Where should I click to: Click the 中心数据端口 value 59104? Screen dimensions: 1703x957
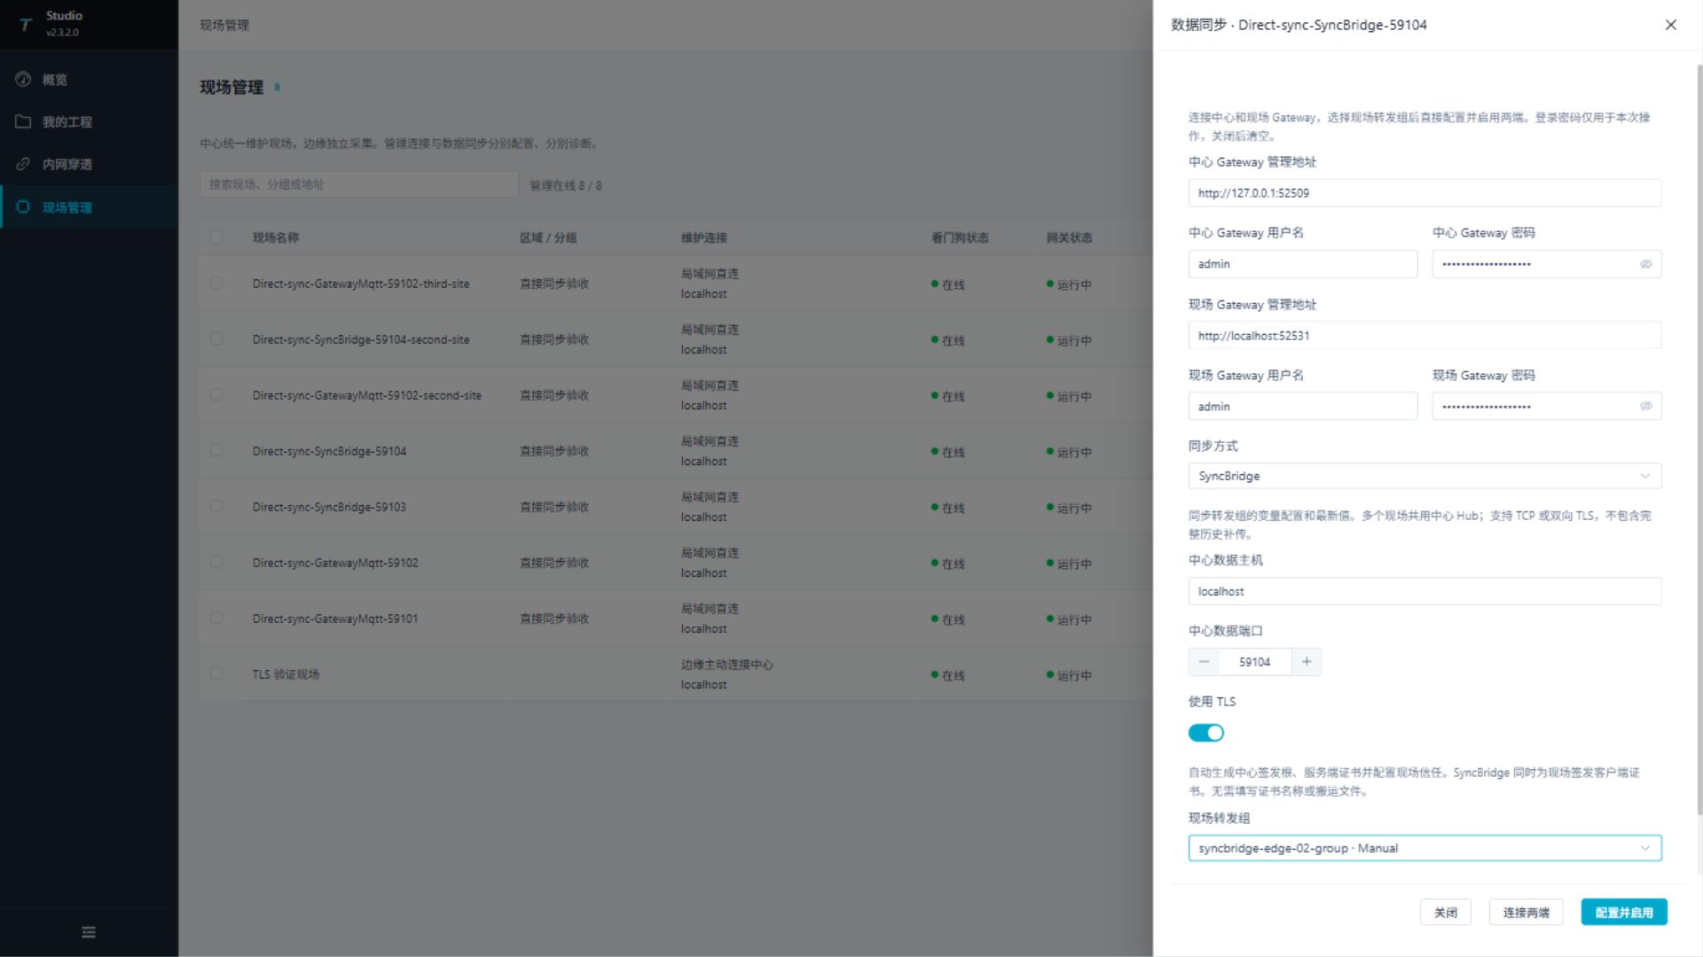(1255, 662)
